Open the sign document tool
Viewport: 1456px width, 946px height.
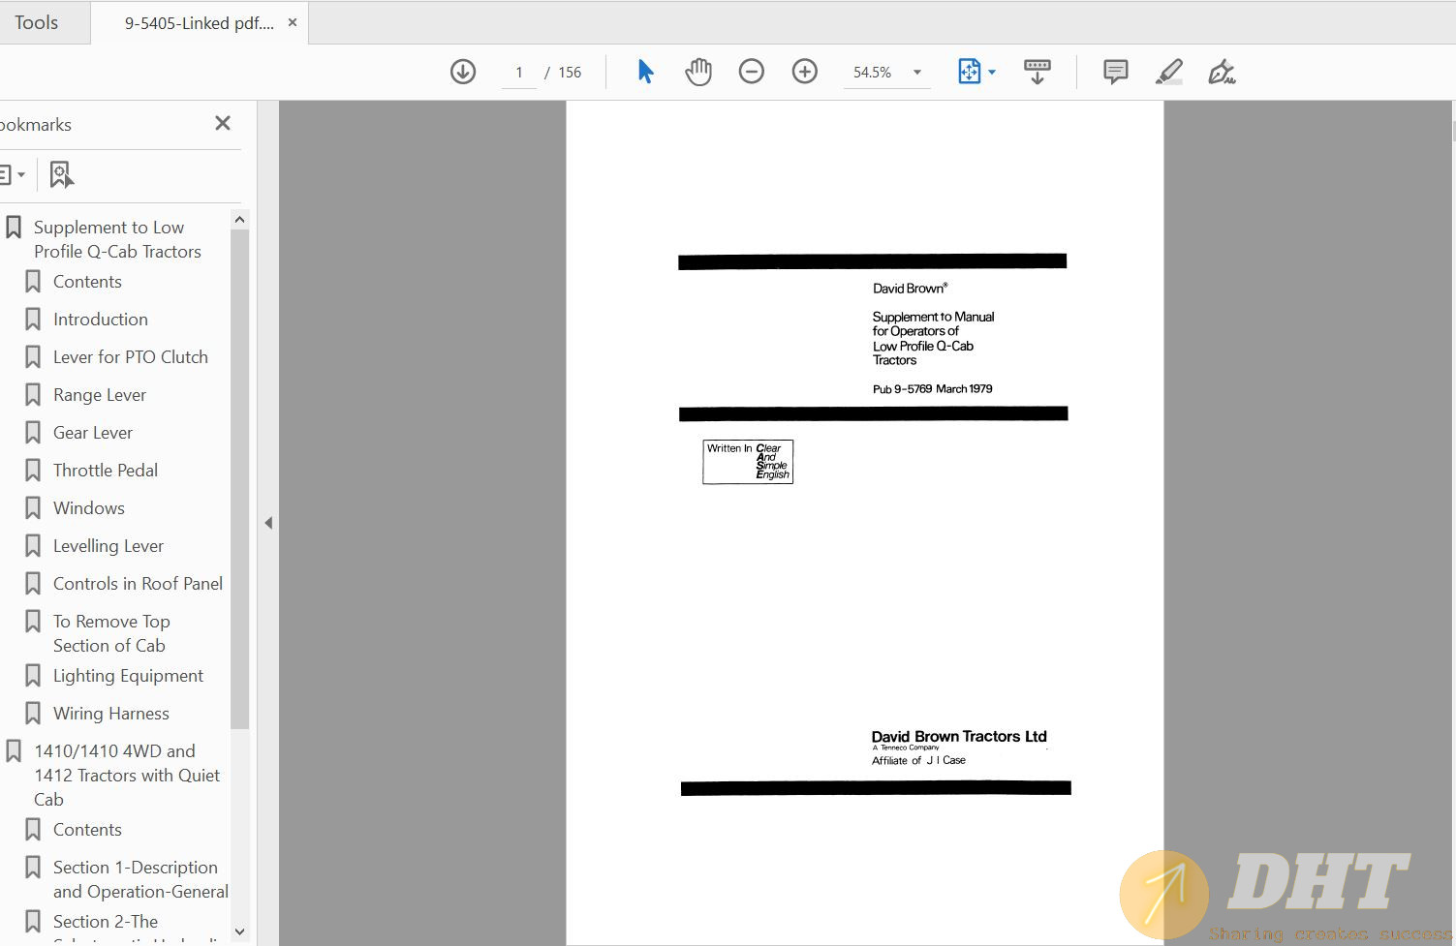(1222, 72)
